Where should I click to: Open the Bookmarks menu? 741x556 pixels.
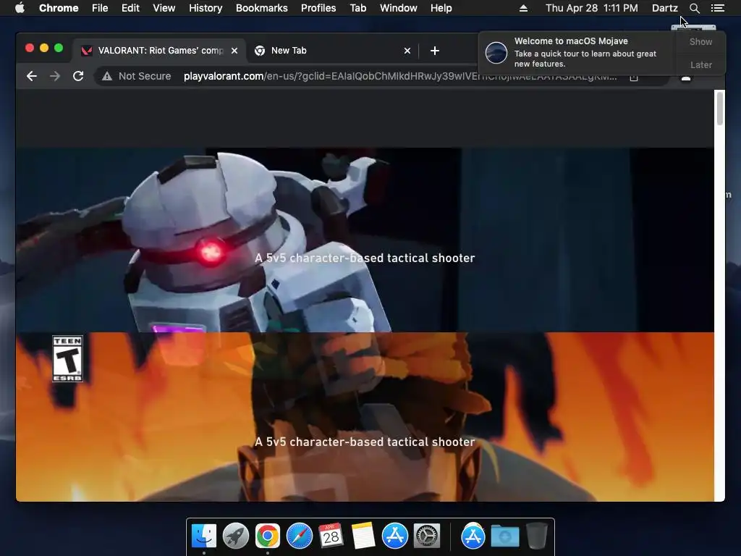pos(261,8)
